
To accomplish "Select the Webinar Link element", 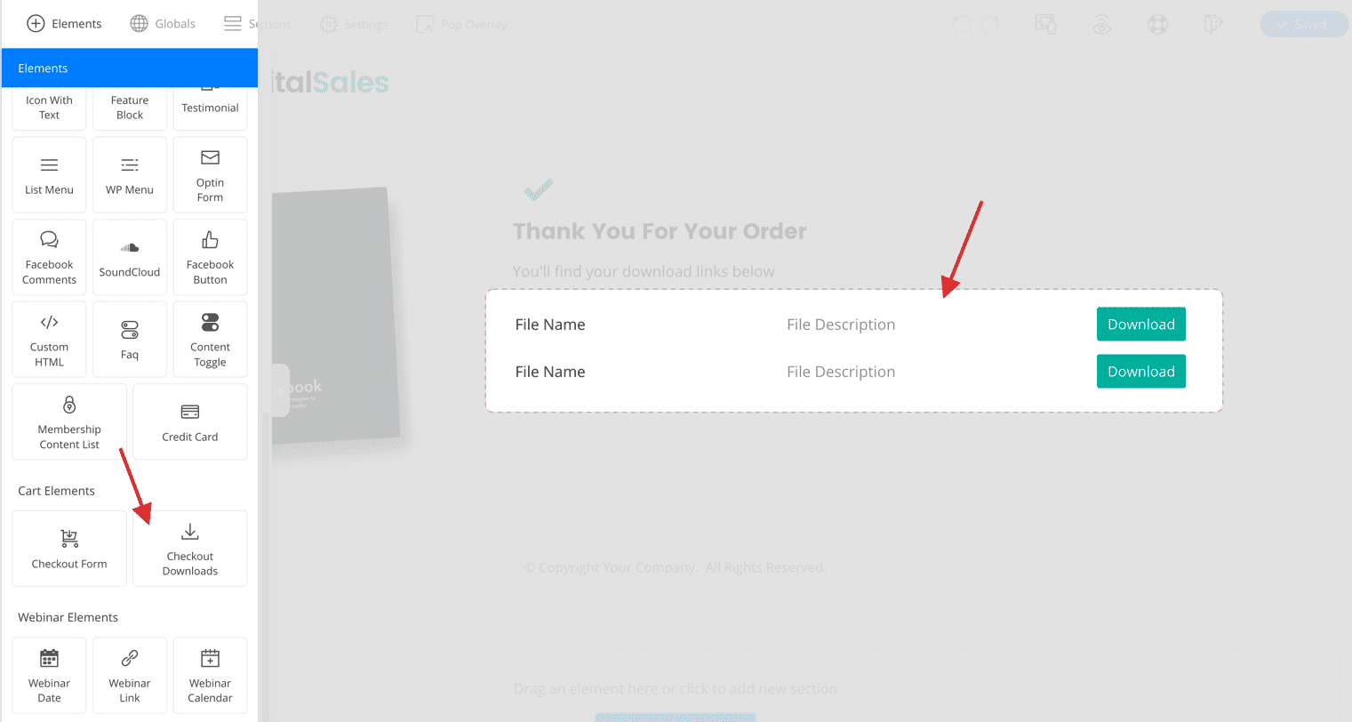I will pos(130,676).
